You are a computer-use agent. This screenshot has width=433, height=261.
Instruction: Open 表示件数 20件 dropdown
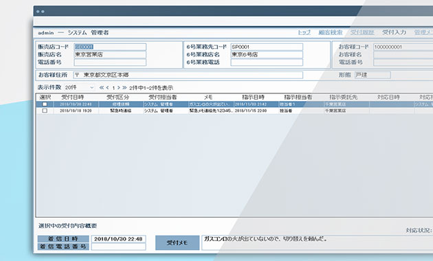(80, 87)
